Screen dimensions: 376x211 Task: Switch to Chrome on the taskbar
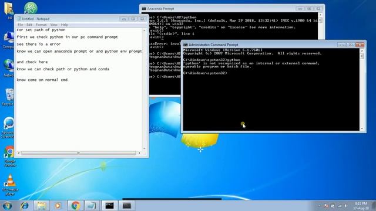[75, 206]
